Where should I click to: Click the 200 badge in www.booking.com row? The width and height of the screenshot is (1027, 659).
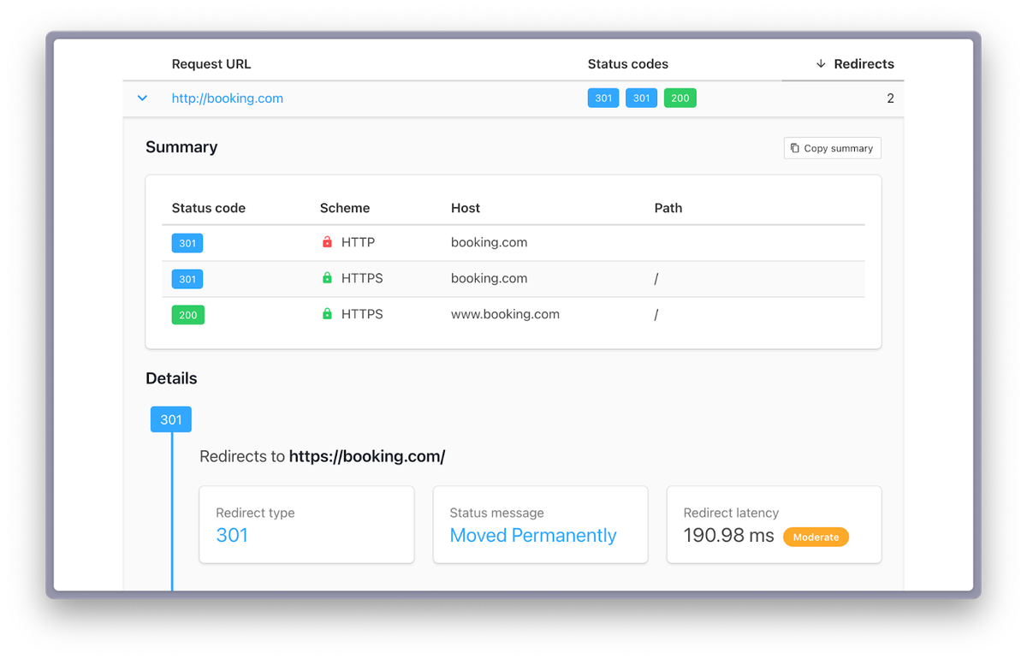click(188, 315)
